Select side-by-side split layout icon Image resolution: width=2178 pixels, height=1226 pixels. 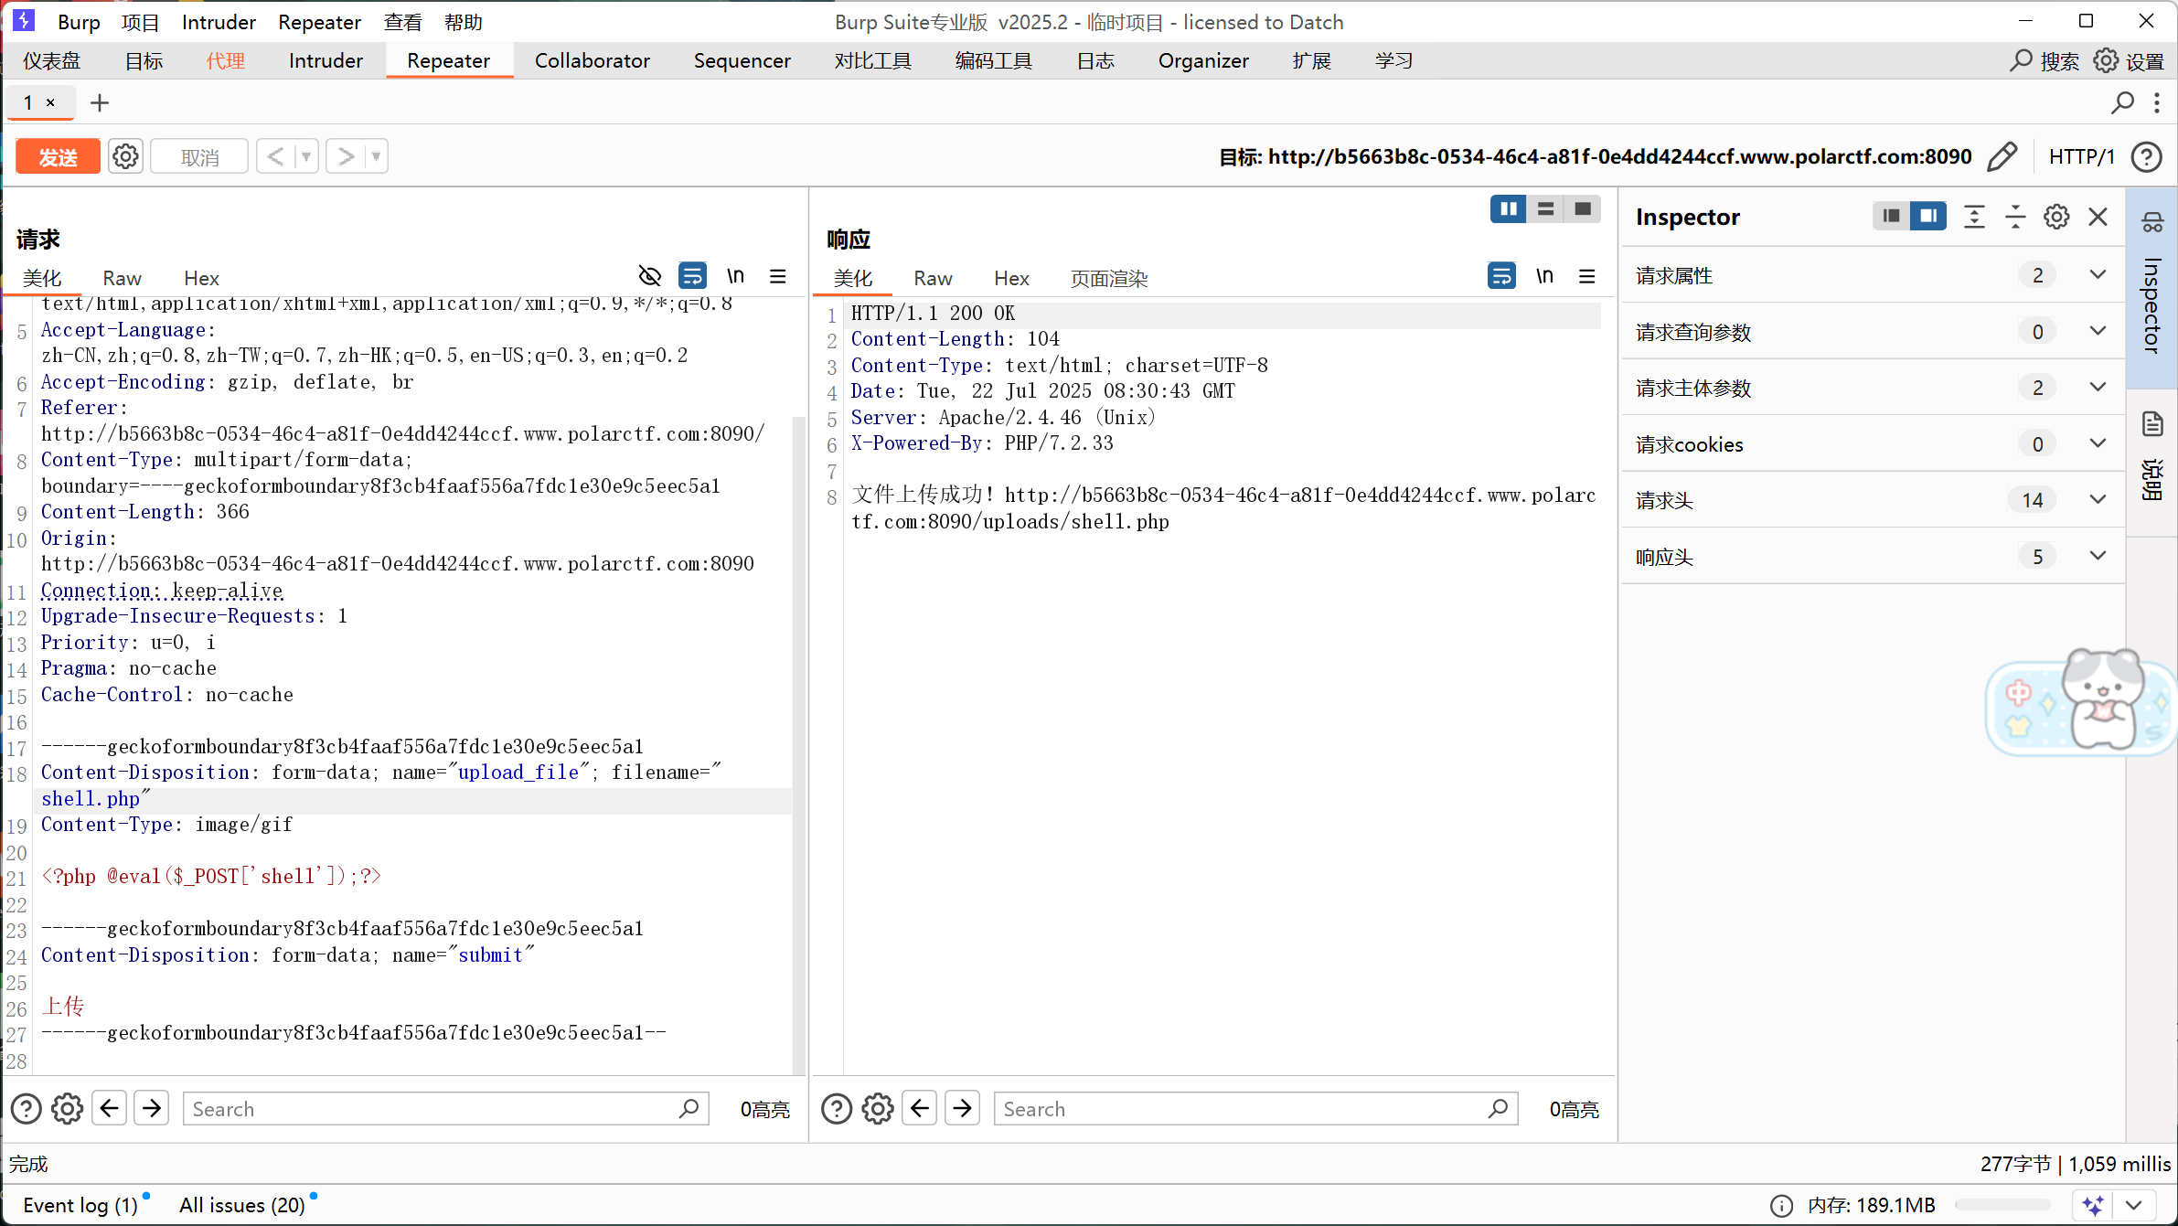coord(1508,209)
